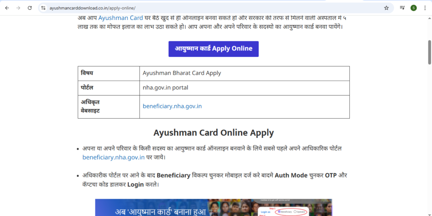Open site information icon beside URL
Viewport: 432px width, 216px height.
pyautogui.click(x=43, y=8)
